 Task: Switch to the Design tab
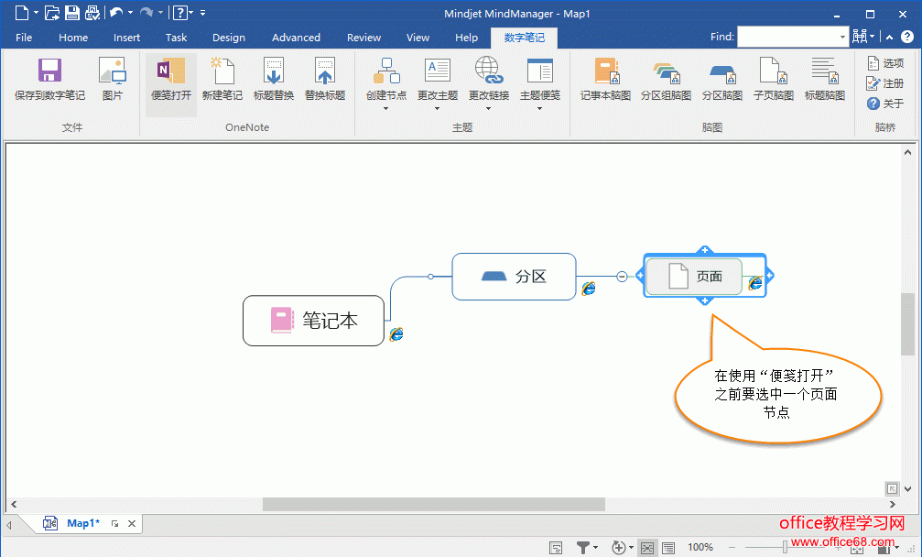[x=228, y=38]
